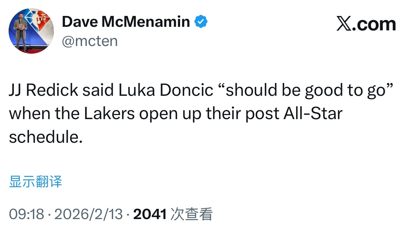Click the name "JJ Redick" in the tweet

coord(43,90)
